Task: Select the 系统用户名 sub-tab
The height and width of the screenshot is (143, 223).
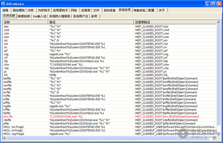Action: [x=81, y=16]
